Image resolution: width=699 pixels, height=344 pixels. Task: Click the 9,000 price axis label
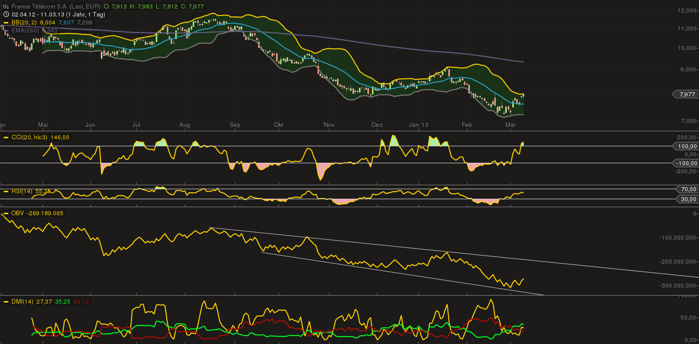coord(689,70)
